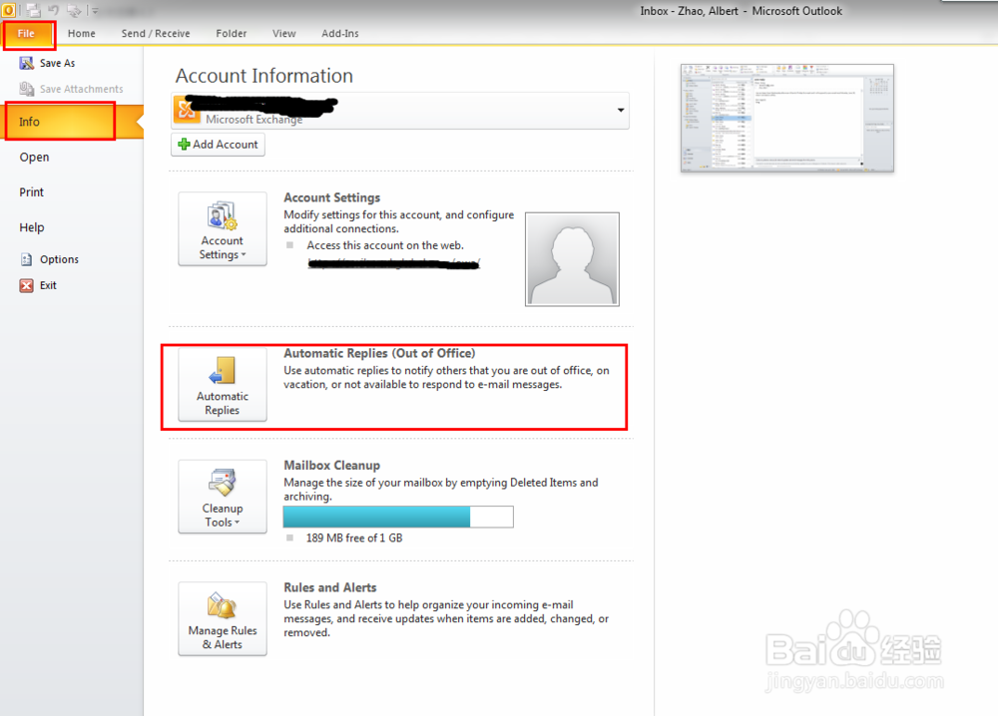Click the Save Attachments icon
The width and height of the screenshot is (998, 716).
pos(26,89)
